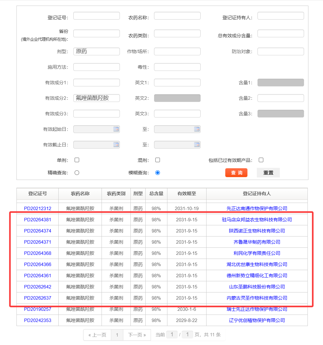Click expiry date 2031-10-19 cell
Screen dimensions: 323x345
pyautogui.click(x=187, y=208)
